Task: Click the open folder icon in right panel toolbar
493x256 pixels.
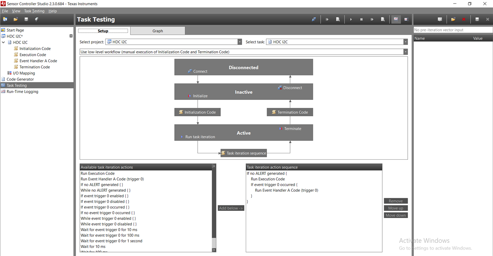Action: 453,19
